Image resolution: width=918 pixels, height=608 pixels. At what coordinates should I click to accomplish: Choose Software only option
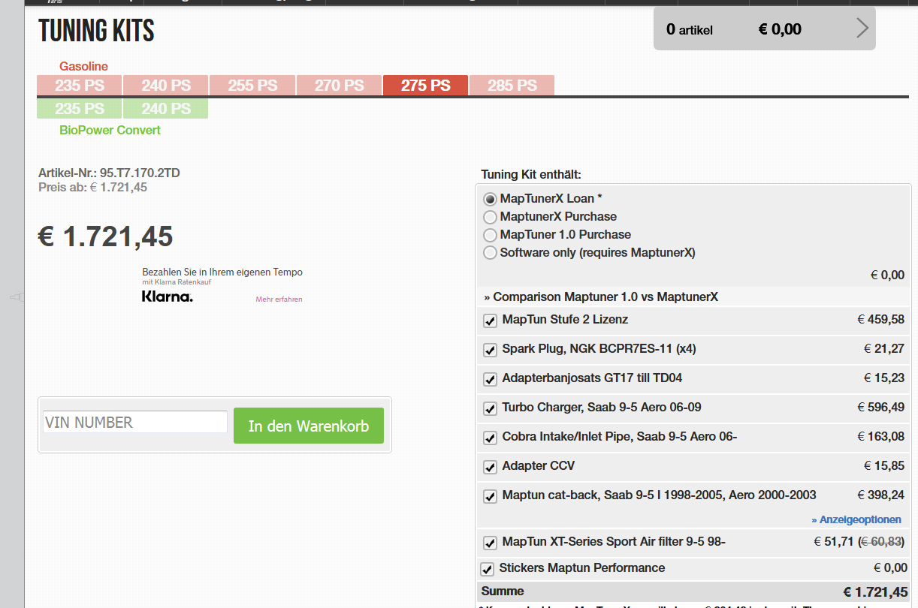tap(491, 253)
